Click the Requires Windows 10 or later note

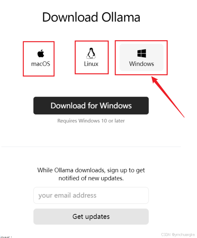click(91, 121)
